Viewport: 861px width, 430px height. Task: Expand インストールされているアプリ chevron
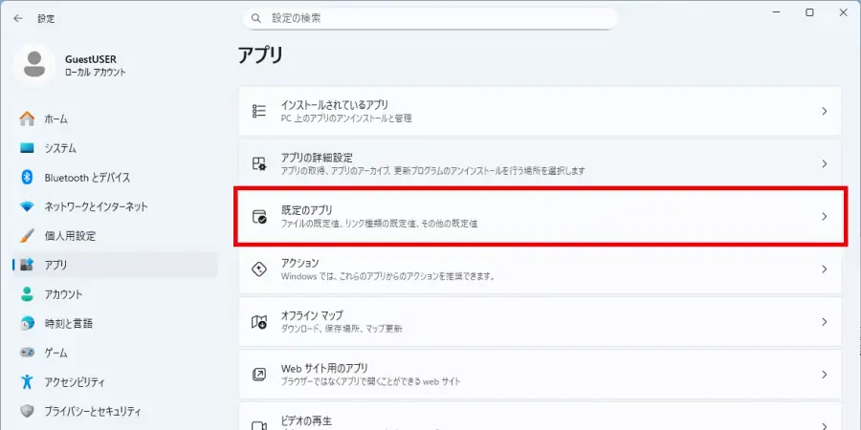pos(825,111)
